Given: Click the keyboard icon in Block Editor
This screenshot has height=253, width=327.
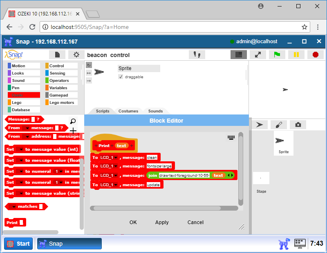Looking at the screenshot, I should click(x=231, y=138).
